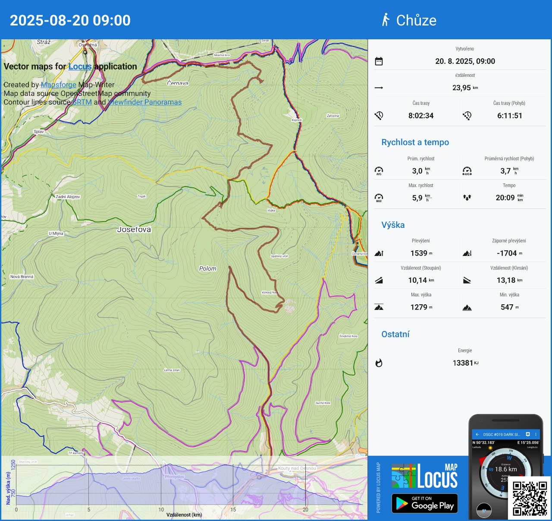Open the Mapsforge link
The height and width of the screenshot is (521, 552).
[58, 85]
